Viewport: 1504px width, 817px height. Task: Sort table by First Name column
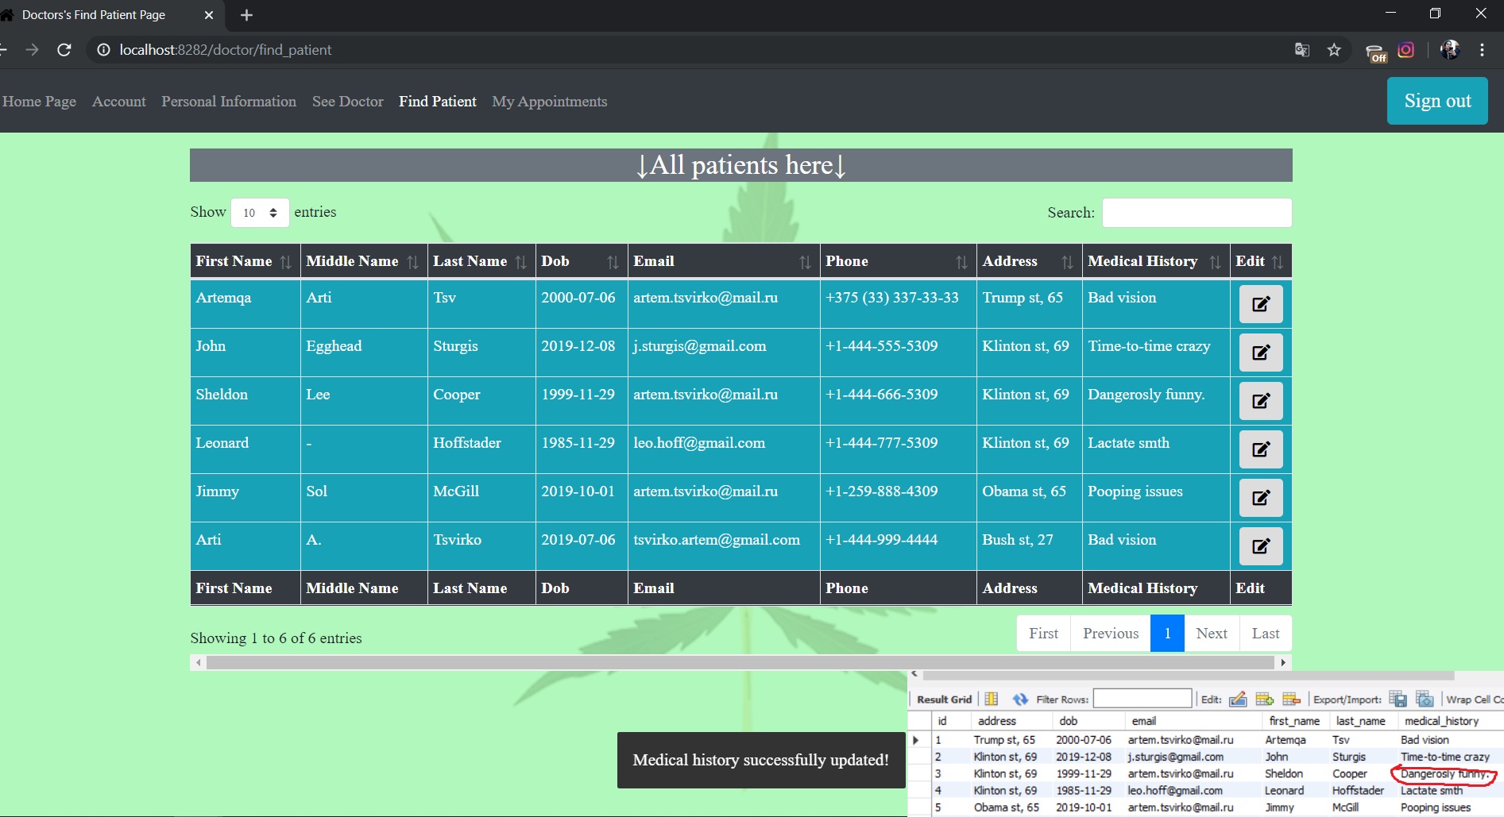tap(244, 261)
